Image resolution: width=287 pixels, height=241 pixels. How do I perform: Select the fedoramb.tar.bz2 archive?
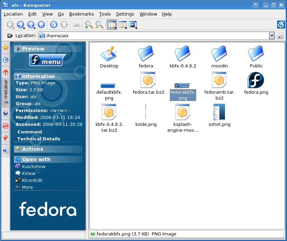(x=219, y=86)
